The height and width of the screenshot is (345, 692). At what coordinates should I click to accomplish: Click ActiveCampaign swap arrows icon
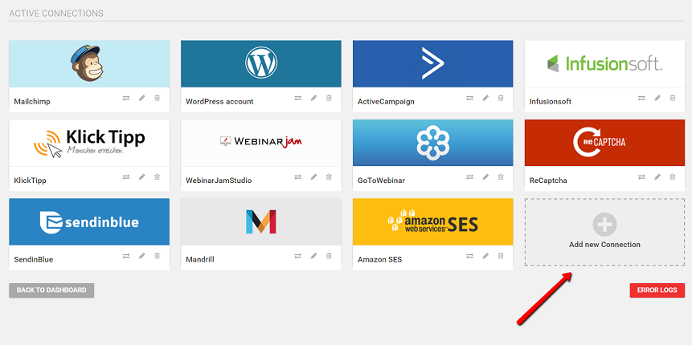469,98
